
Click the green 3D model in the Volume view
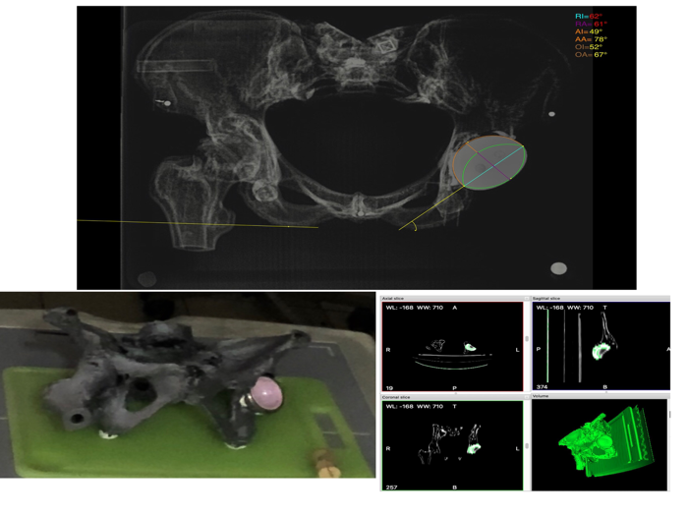[605, 443]
